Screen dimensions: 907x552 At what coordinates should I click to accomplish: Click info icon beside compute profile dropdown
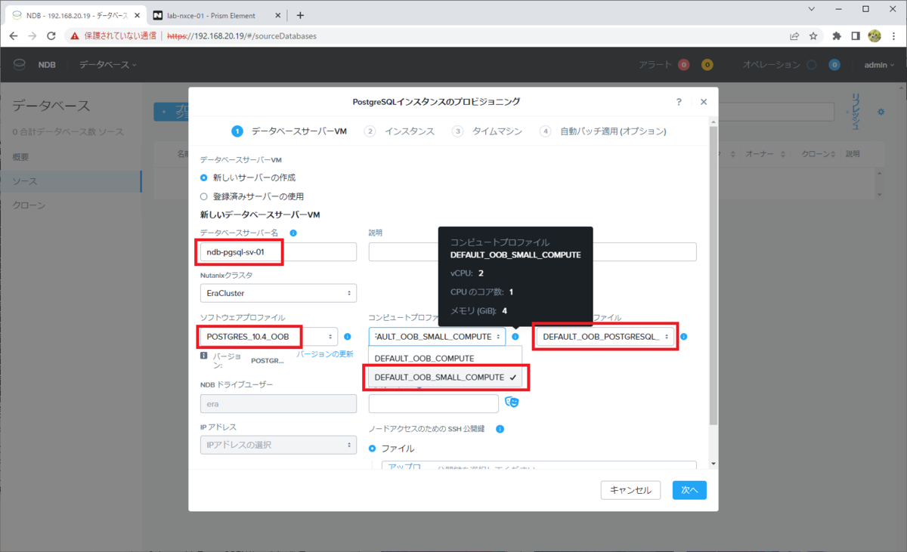(x=515, y=337)
